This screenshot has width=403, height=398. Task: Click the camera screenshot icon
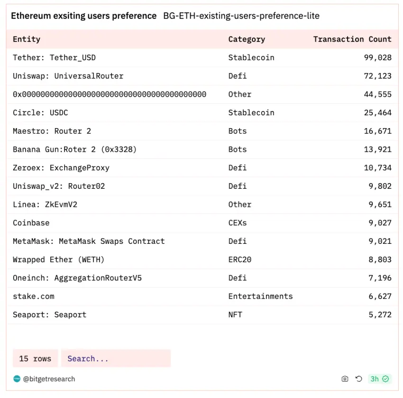(345, 379)
